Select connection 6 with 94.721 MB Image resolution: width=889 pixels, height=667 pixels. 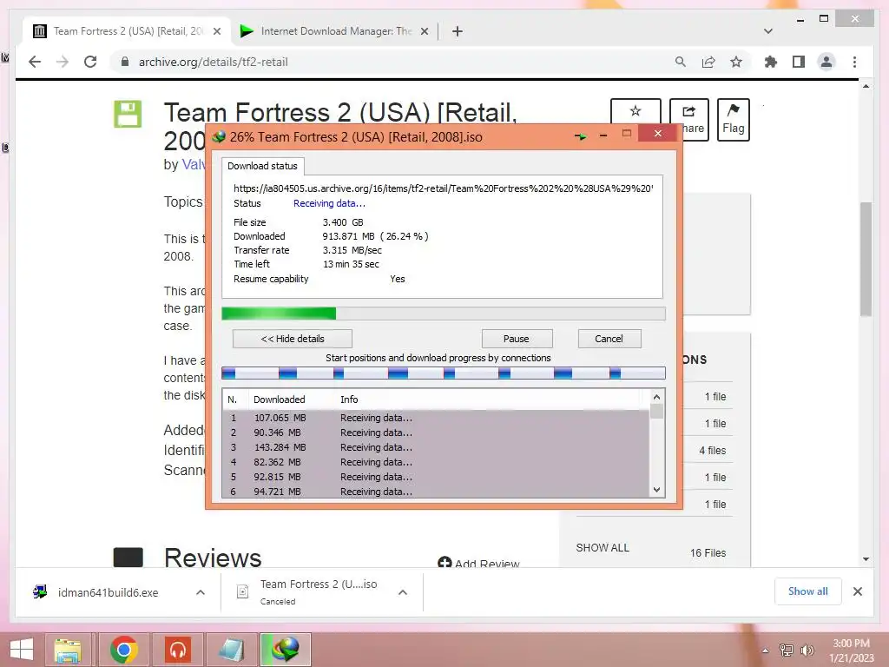pyautogui.click(x=436, y=492)
